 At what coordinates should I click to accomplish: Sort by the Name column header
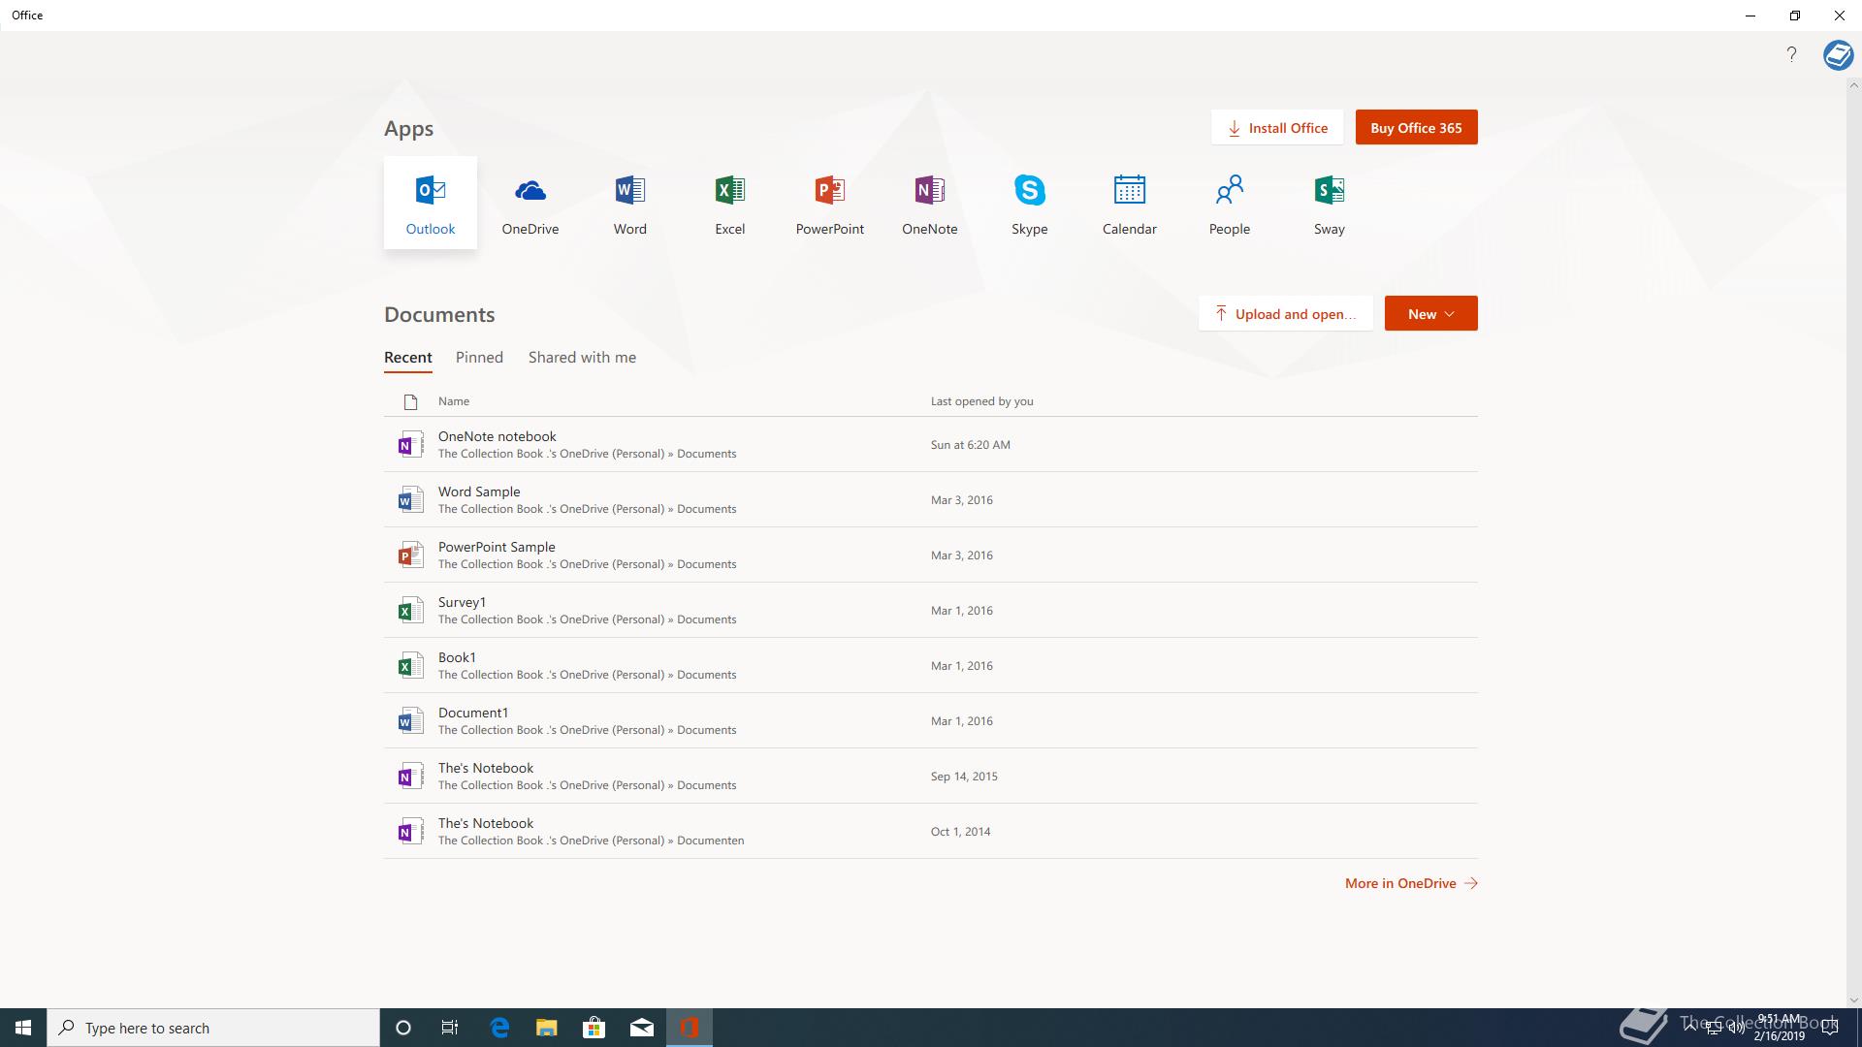454,401
